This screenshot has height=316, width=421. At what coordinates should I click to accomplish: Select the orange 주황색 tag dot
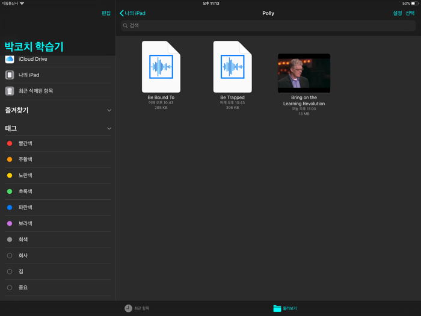[x=10, y=160]
